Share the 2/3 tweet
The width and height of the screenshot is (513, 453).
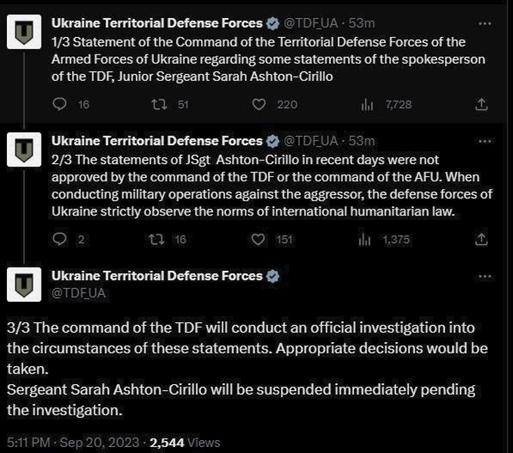click(481, 240)
